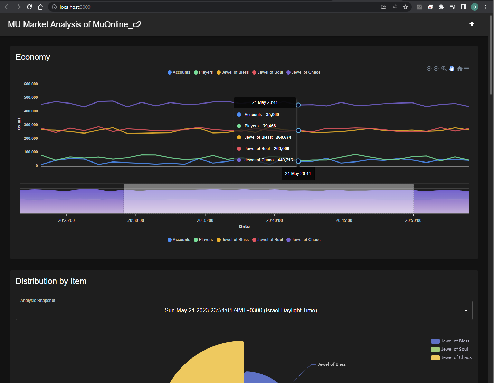Select the panning hand tool
Viewport: 494px width, 383px height.
coord(452,69)
